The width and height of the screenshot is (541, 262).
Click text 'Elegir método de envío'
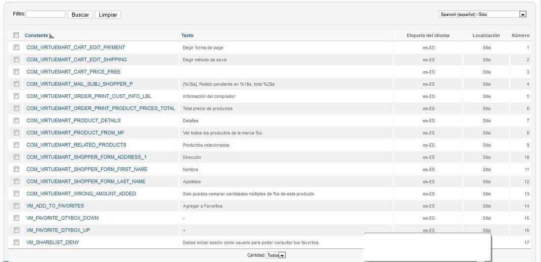point(205,60)
